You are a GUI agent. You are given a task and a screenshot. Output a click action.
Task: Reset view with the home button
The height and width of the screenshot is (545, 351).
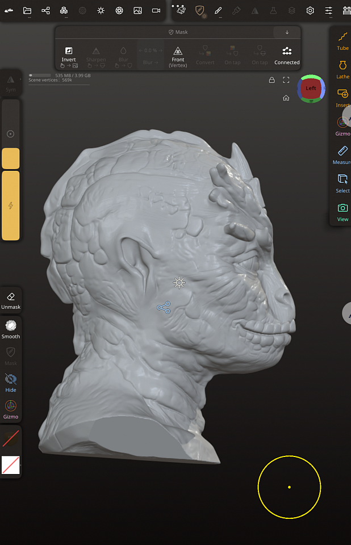286,98
